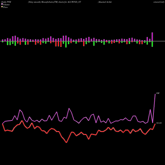Click the Volume legend purple swatch
Image resolution: width=165 pixels, height=165 pixels.
(2, 4)
